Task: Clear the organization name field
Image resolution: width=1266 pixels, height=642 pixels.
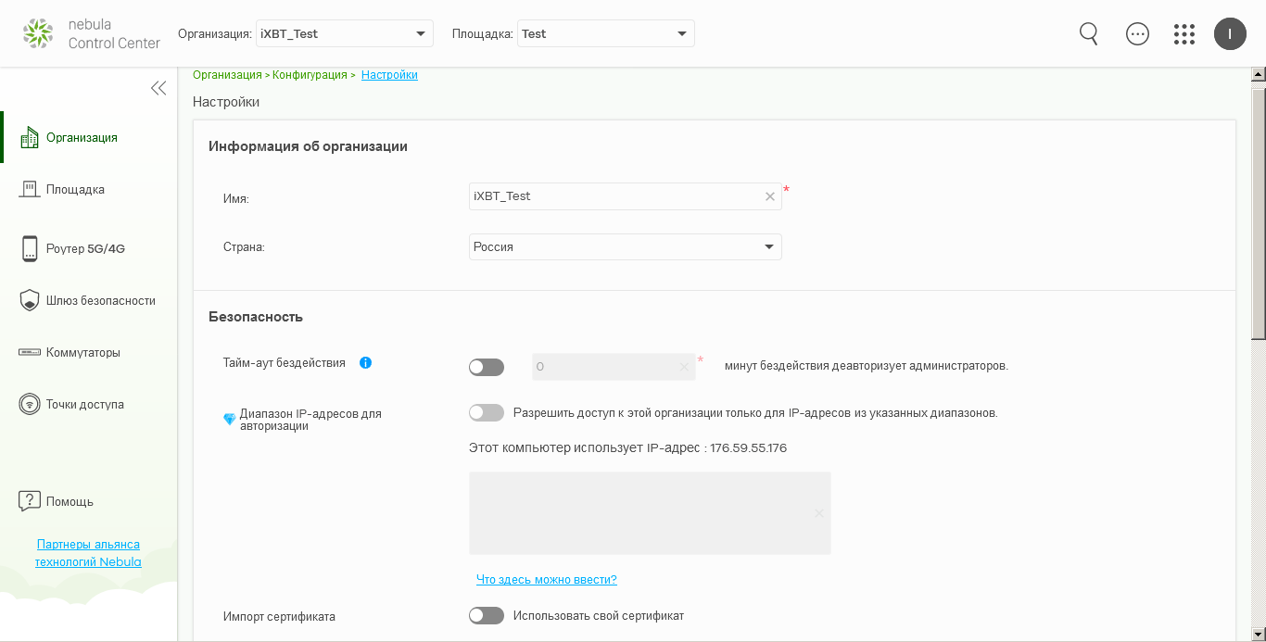Action: click(770, 196)
